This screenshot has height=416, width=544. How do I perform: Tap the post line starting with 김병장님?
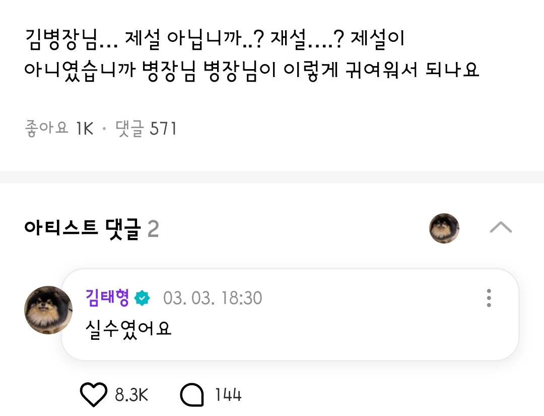[x=214, y=39]
